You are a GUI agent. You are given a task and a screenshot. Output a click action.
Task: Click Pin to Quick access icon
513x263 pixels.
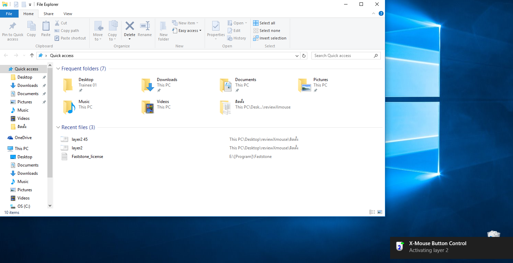[13, 26]
